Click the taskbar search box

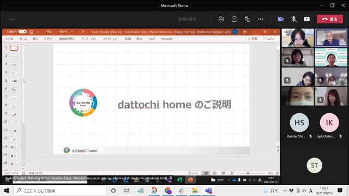coord(60,191)
